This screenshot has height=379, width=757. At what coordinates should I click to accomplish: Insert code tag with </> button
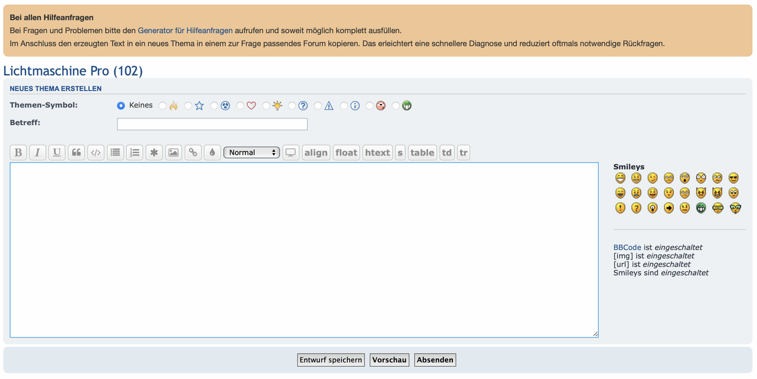pos(96,153)
